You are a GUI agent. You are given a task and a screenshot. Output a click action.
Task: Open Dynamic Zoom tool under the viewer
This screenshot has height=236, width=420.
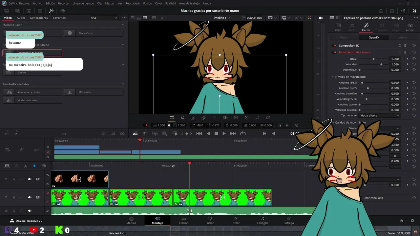coord(193,118)
